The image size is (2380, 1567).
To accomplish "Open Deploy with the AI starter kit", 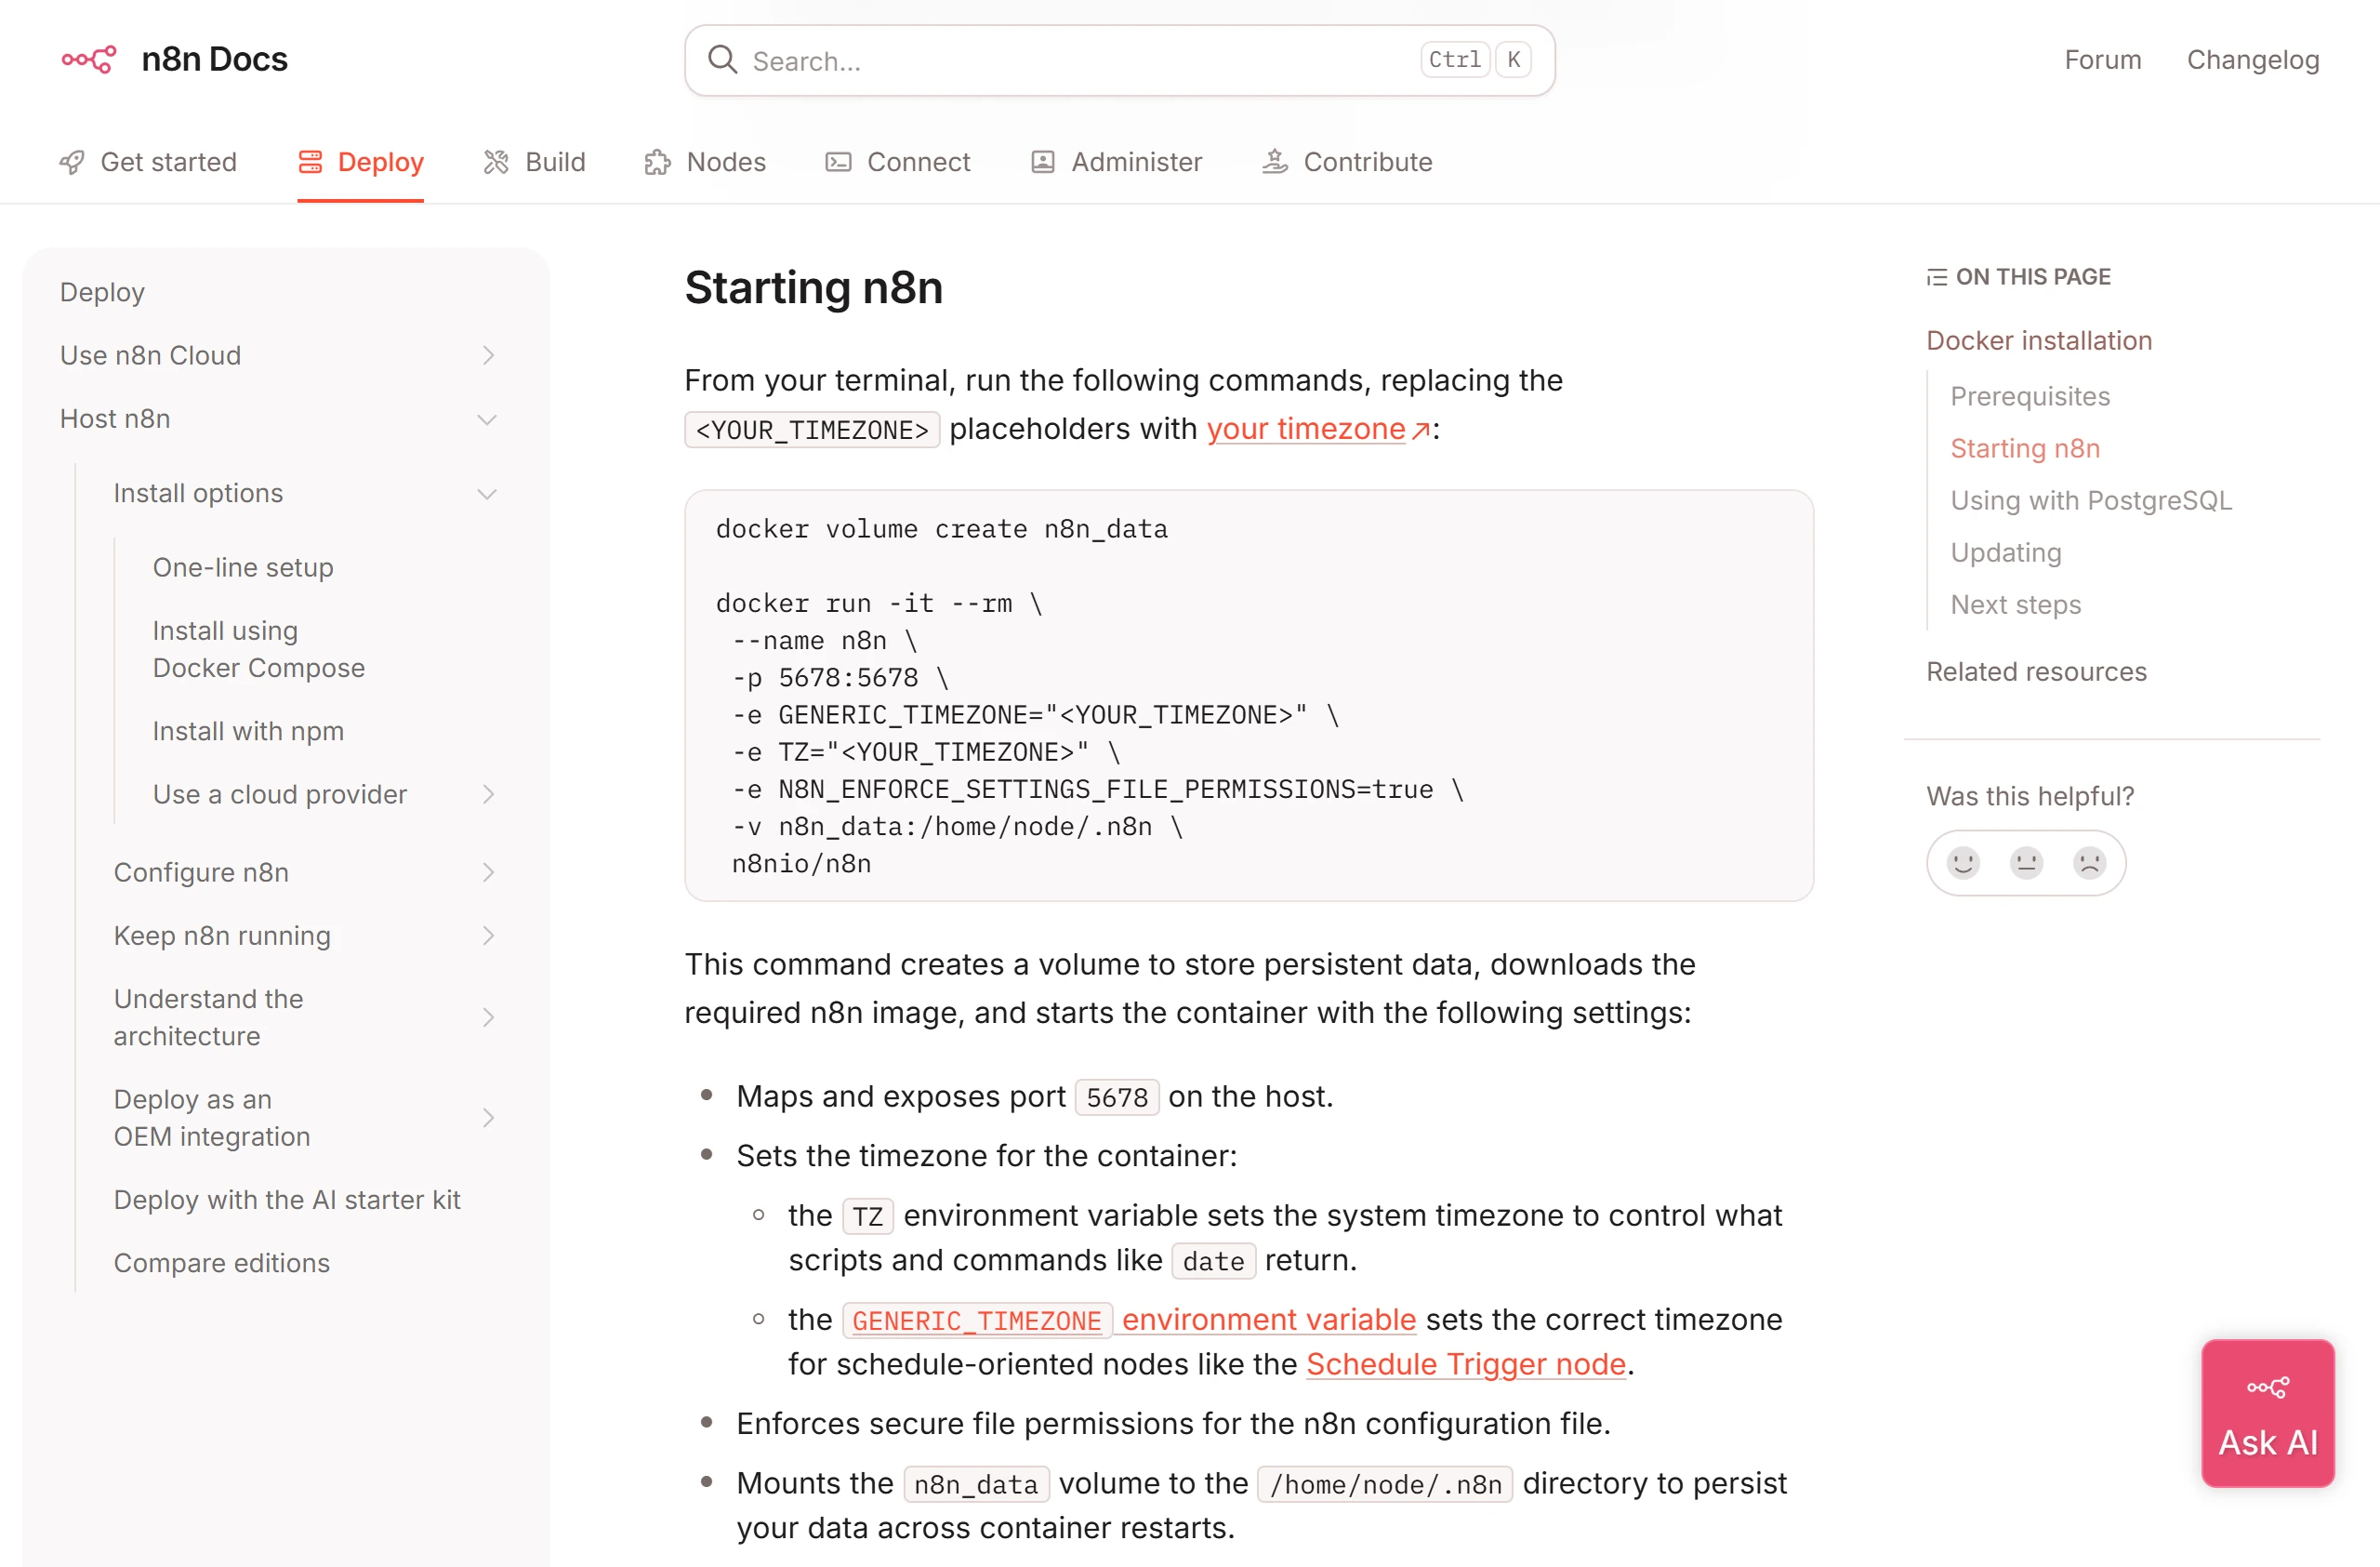I will (x=287, y=1199).
